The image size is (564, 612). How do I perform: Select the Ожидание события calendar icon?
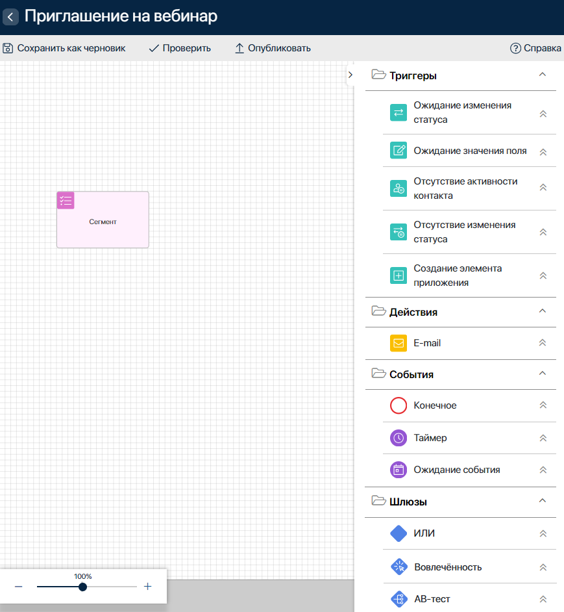398,470
